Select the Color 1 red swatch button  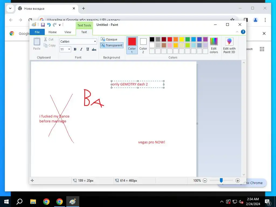click(132, 45)
